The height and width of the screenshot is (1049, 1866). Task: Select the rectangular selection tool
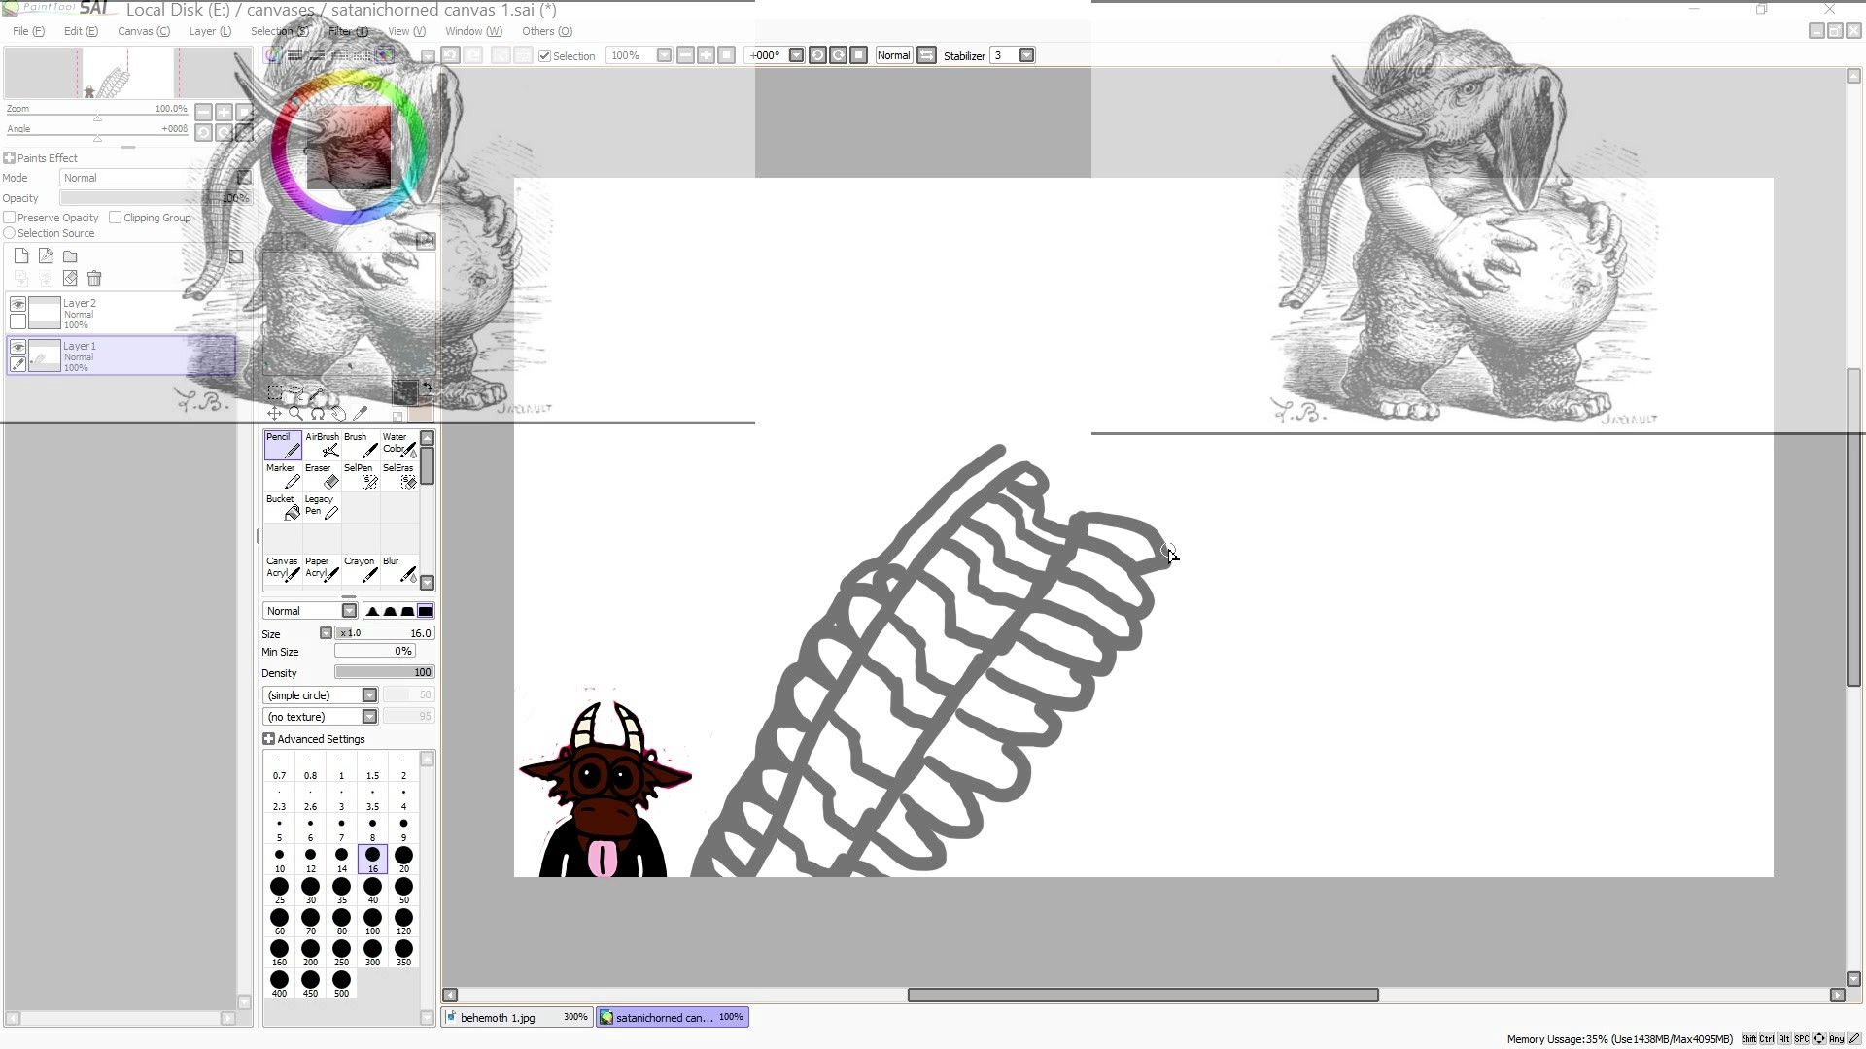[275, 393]
